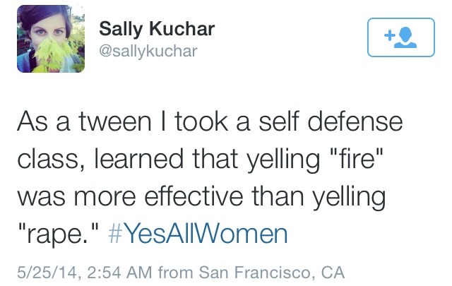Image resolution: width=452 pixels, height=286 pixels.
Task: Click the 5/25/14 date stamp
Action: click(x=47, y=273)
